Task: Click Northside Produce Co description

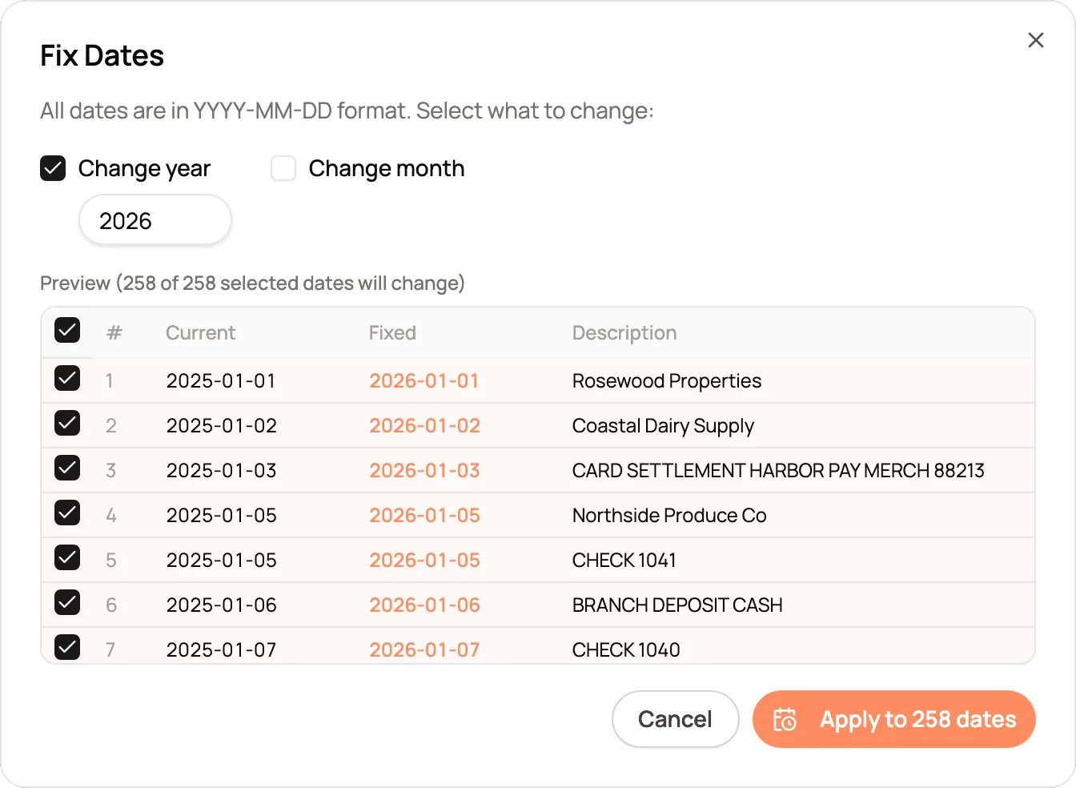Action: click(x=669, y=516)
